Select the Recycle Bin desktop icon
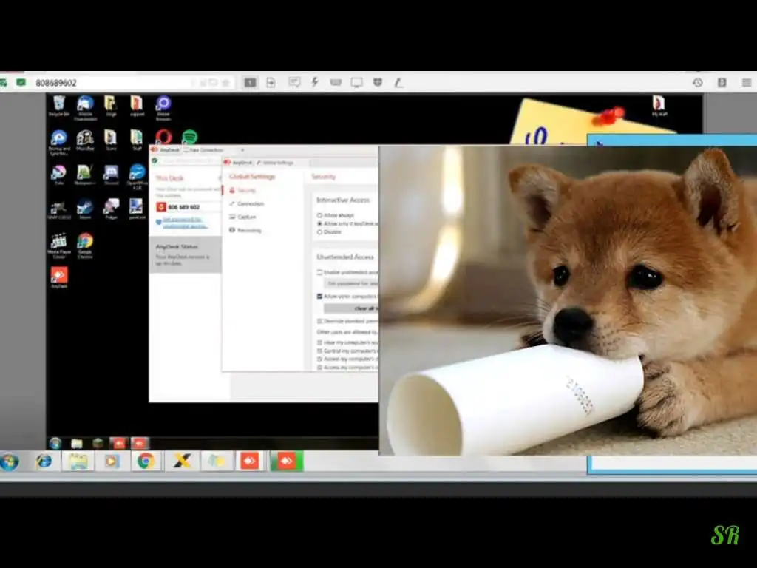Screen dimensions: 757x568 point(59,106)
